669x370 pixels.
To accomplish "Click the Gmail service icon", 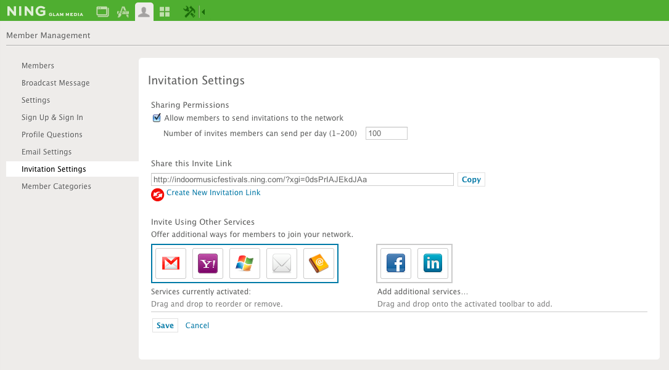I will pos(171,263).
